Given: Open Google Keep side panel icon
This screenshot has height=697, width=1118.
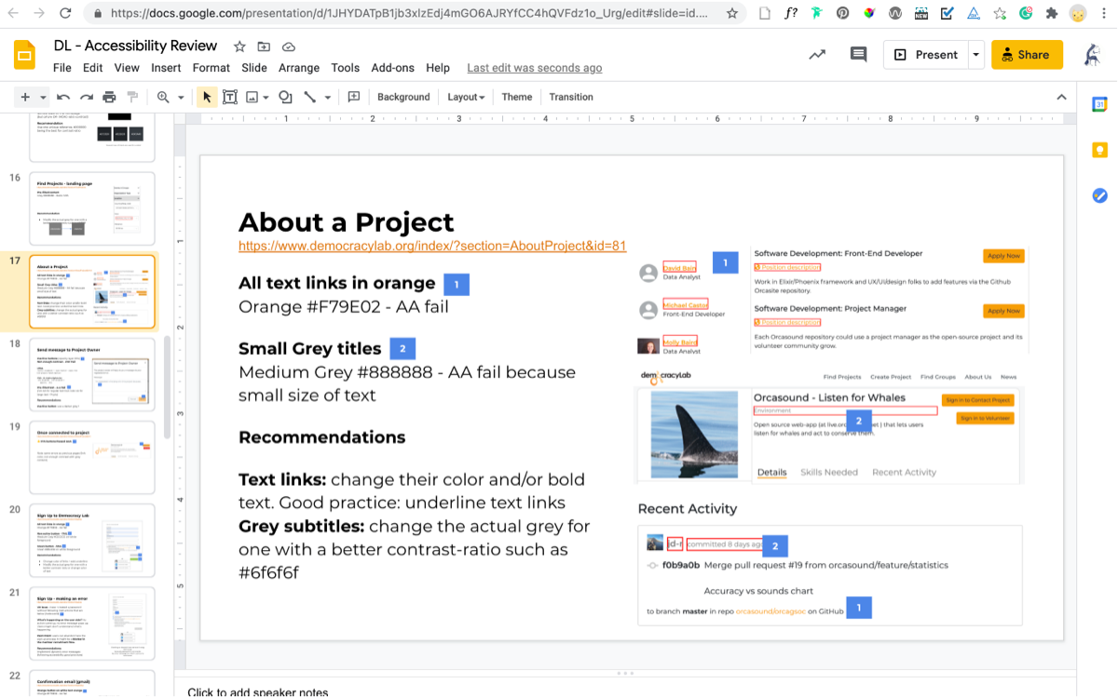Looking at the screenshot, I should tap(1099, 150).
